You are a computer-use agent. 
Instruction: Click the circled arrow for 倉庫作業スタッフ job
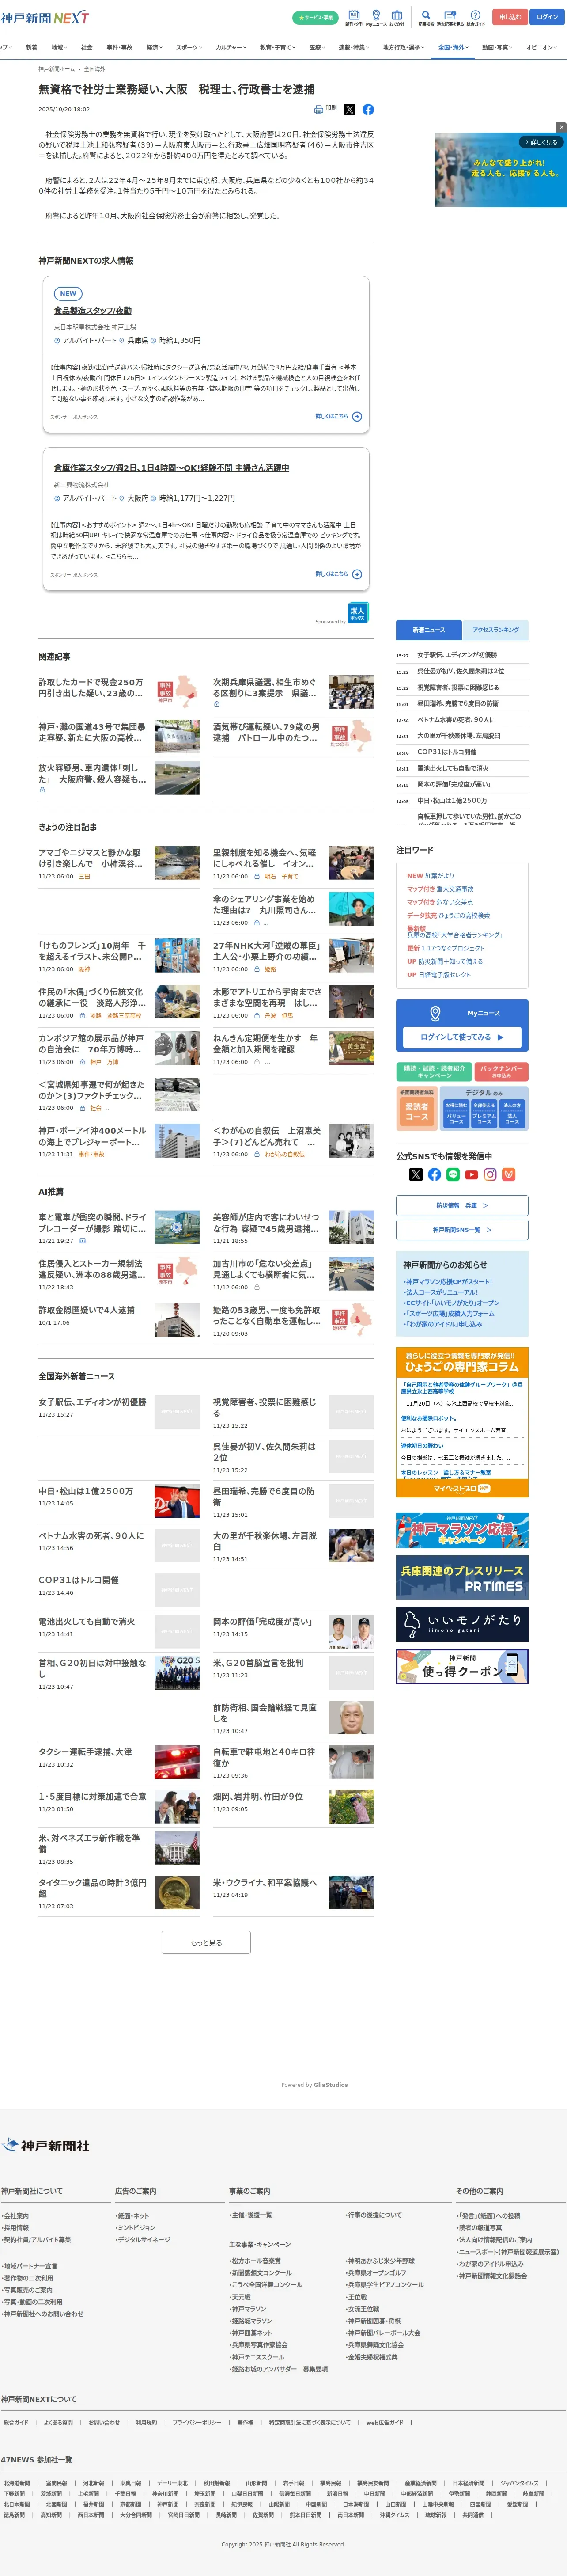click(357, 574)
